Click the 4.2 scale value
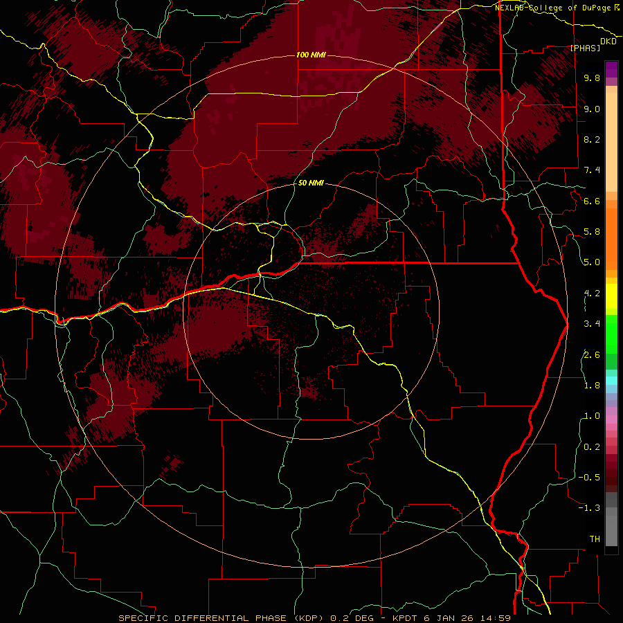The width and height of the screenshot is (623, 623). point(592,294)
